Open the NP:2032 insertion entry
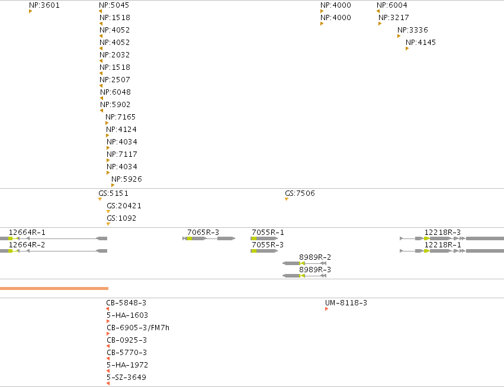 click(115, 55)
